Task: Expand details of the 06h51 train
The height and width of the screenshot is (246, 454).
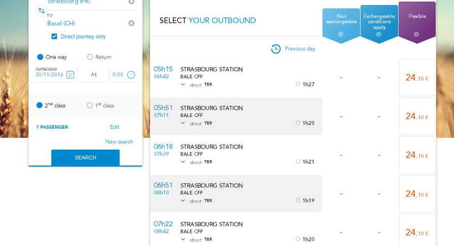Action: 183,201
